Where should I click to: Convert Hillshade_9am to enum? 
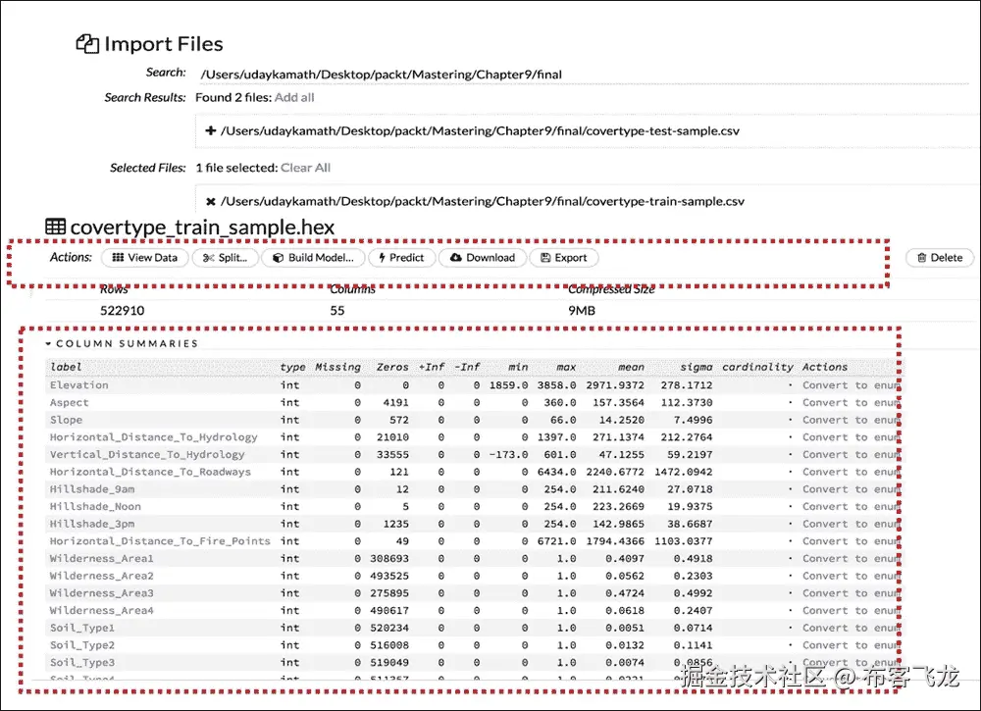851,489
